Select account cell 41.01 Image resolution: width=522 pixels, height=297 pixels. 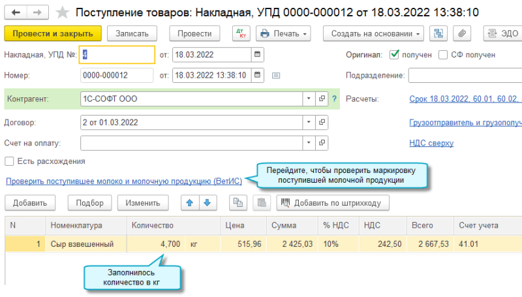[x=487, y=244]
